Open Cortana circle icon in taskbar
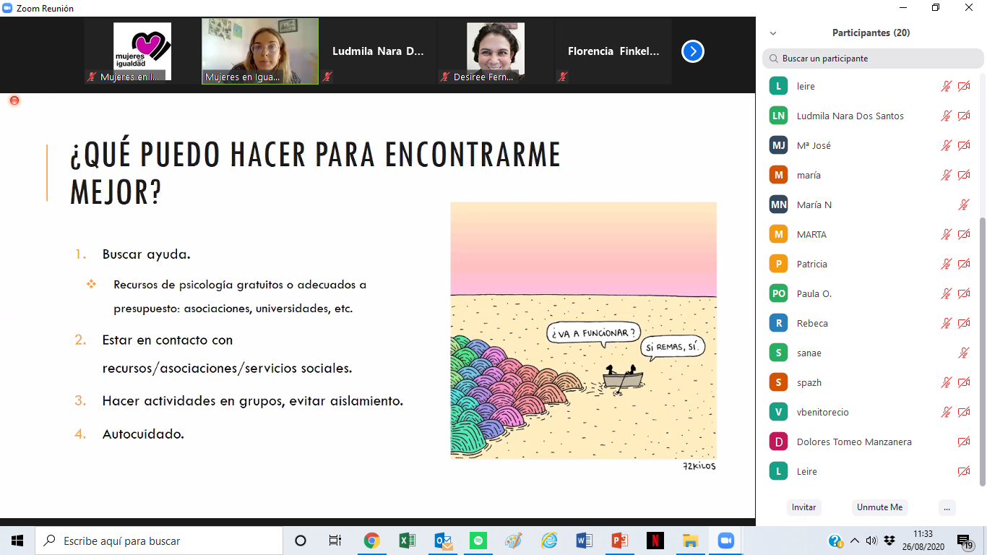Screen dimensions: 987x555 (301, 541)
